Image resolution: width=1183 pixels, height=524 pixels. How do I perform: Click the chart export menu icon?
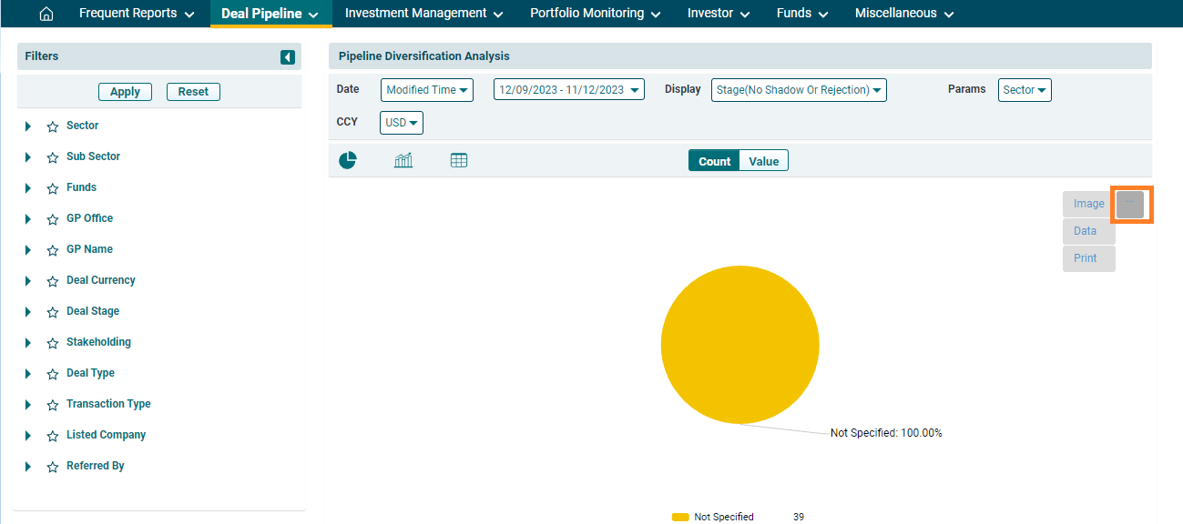coord(1130,205)
